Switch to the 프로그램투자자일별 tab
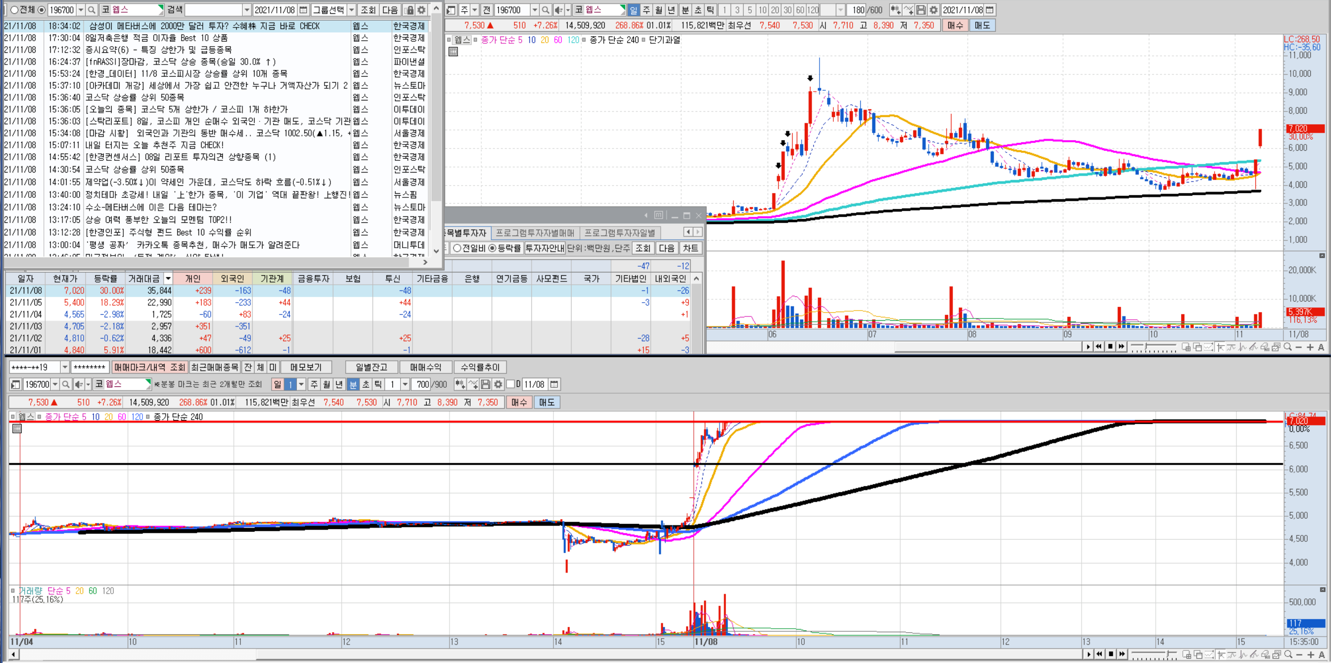The image size is (1331, 663). 619,233
